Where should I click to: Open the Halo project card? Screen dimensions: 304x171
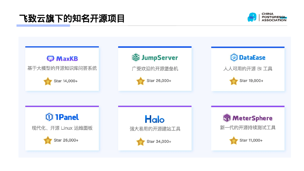155,128
